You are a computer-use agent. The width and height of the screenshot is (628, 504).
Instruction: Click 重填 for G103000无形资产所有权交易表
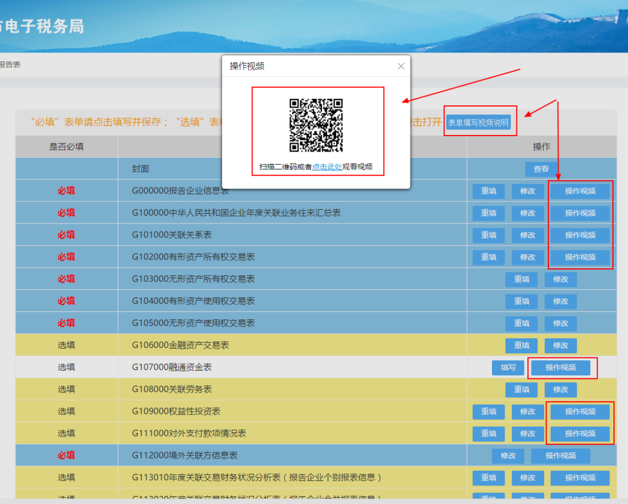522,279
